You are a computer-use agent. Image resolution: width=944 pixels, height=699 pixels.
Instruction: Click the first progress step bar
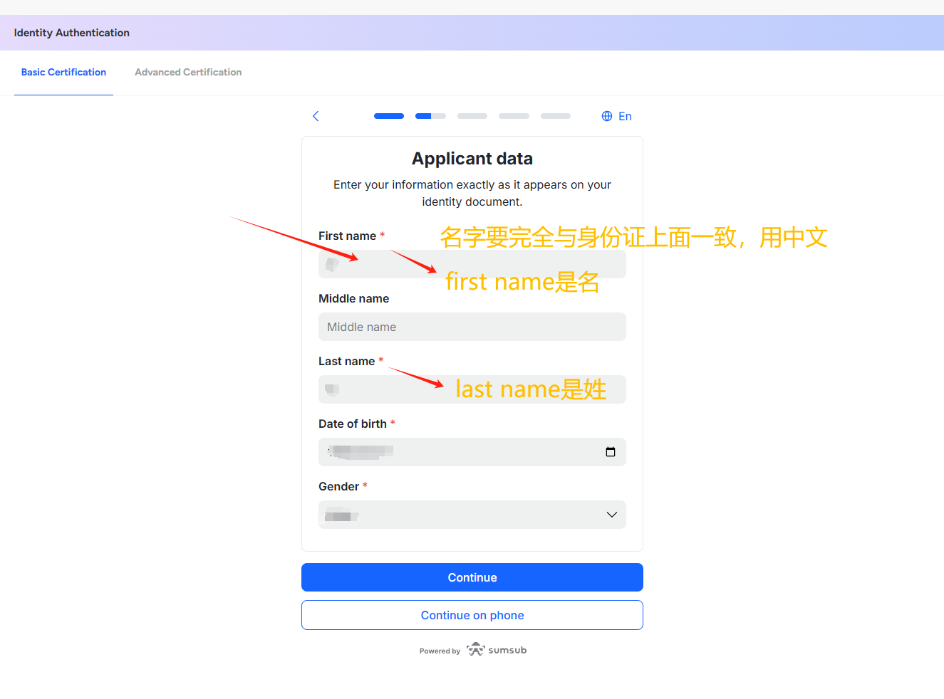(x=389, y=116)
